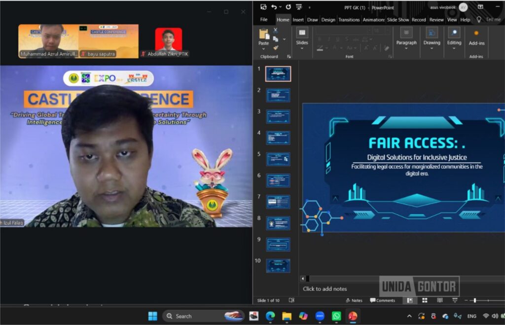Click the FAIR ACCESS title on slide

click(417, 143)
